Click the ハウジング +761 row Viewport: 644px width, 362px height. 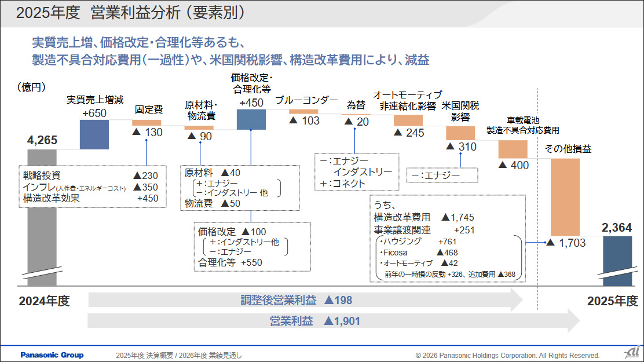tap(418, 242)
